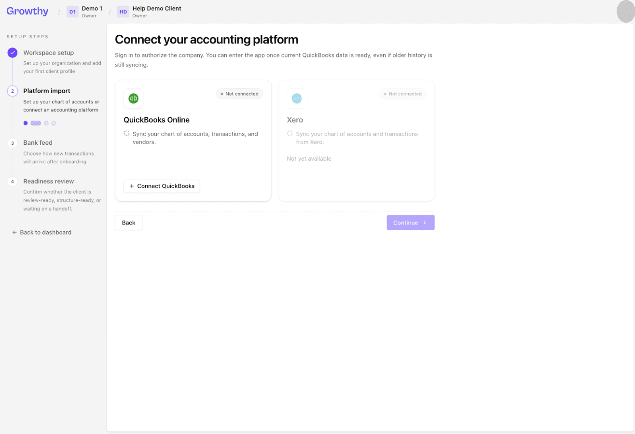Click the QuickBooks Online card title
The width and height of the screenshot is (635, 434).
(156, 120)
